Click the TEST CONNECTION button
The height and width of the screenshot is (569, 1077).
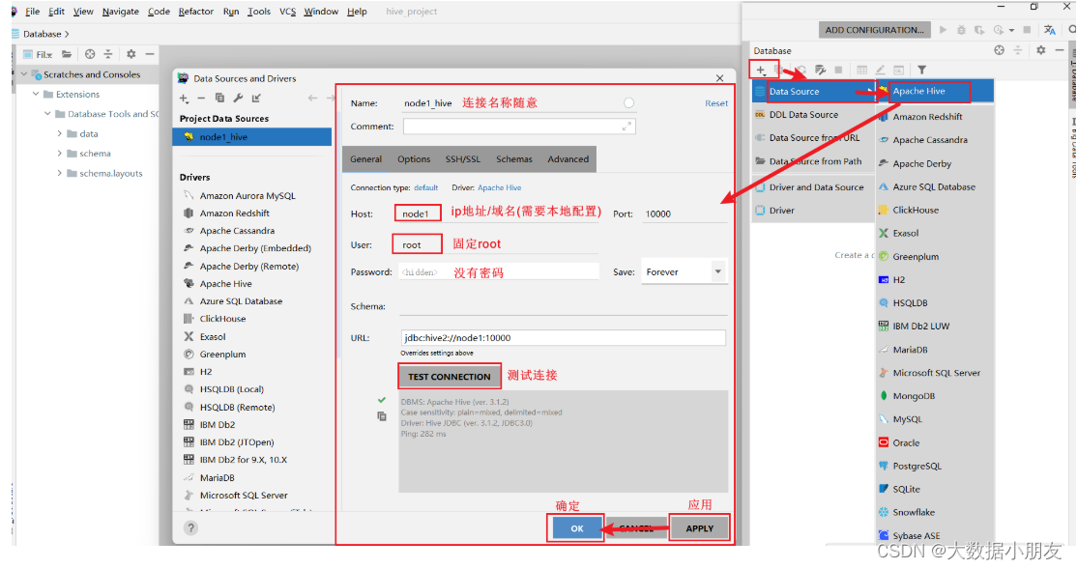click(450, 376)
